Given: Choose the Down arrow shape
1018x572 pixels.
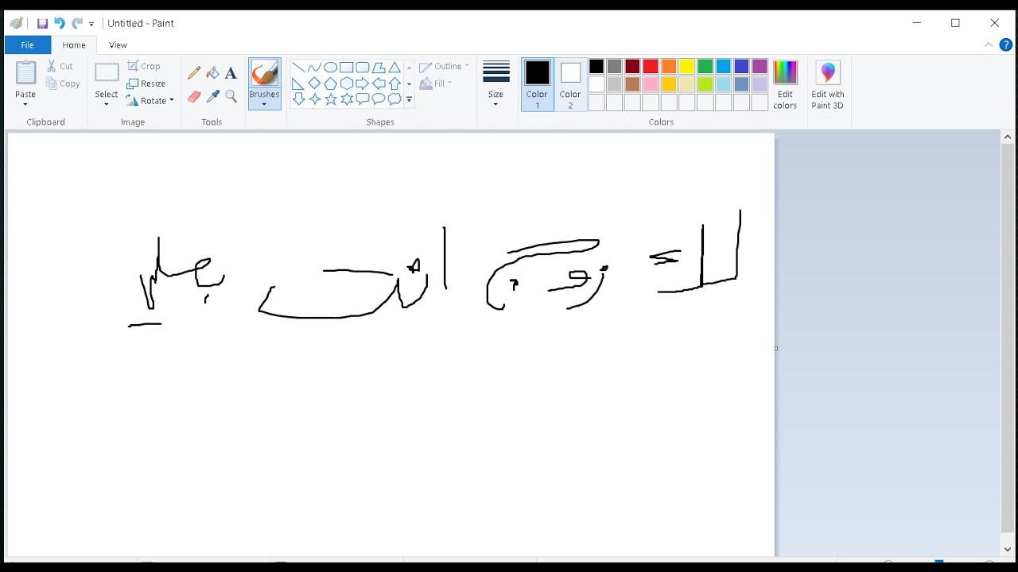Looking at the screenshot, I should point(298,99).
